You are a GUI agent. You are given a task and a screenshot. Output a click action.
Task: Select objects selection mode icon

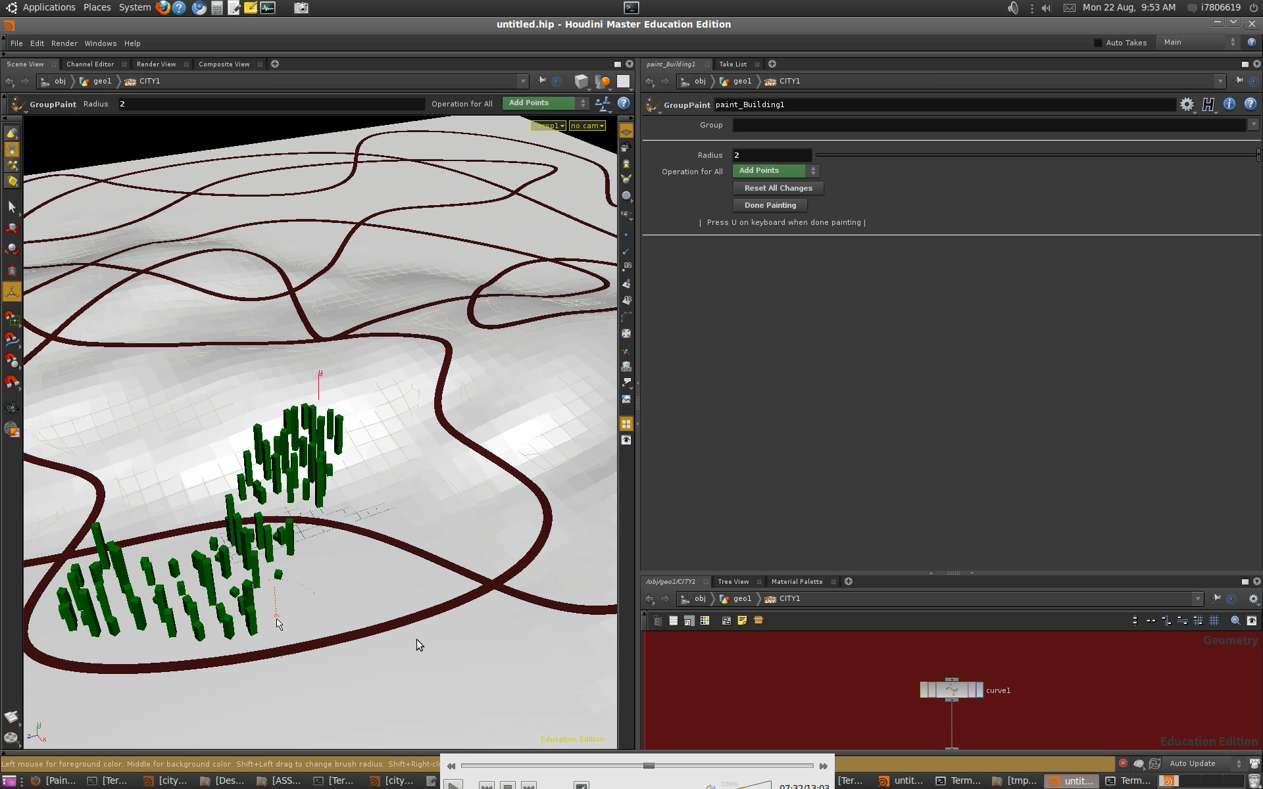coord(12,133)
